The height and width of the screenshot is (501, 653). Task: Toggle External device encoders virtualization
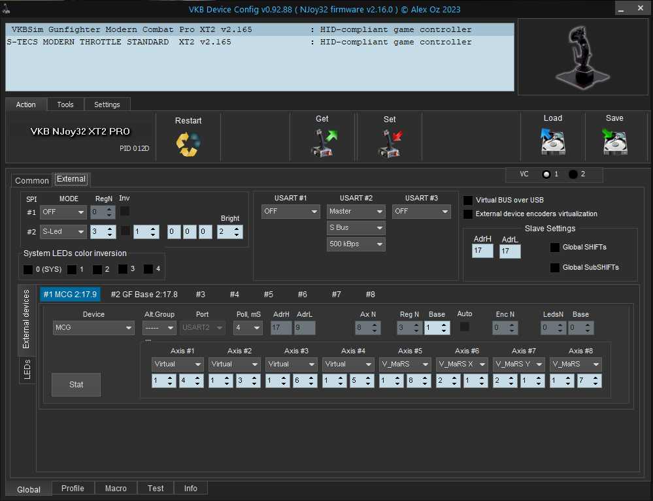point(468,214)
